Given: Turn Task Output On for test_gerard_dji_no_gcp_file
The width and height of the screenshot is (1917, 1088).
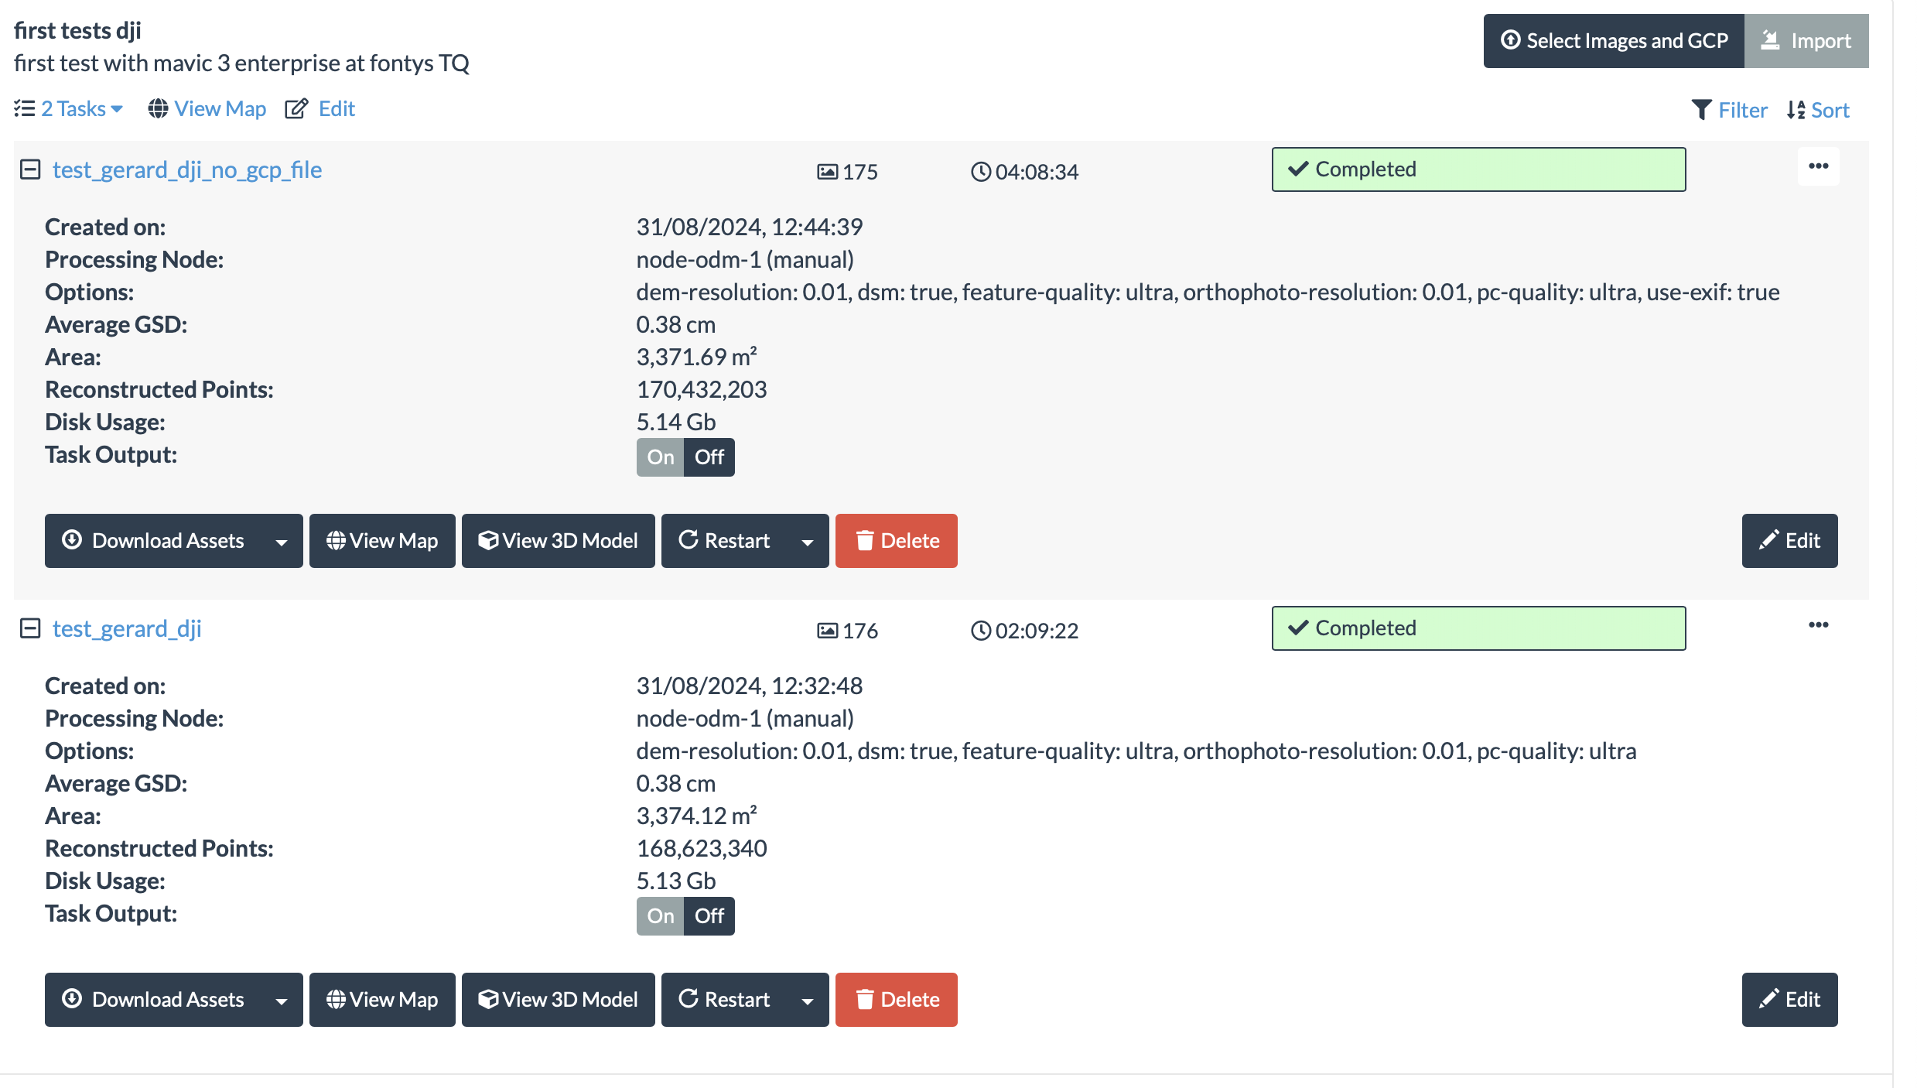Looking at the screenshot, I should tap(660, 457).
